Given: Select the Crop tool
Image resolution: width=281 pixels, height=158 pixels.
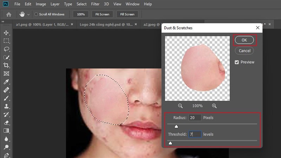Looking at the screenshot, I should point(6,65).
